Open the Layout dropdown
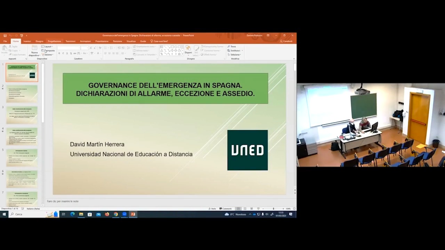The width and height of the screenshot is (445, 250). (47, 47)
